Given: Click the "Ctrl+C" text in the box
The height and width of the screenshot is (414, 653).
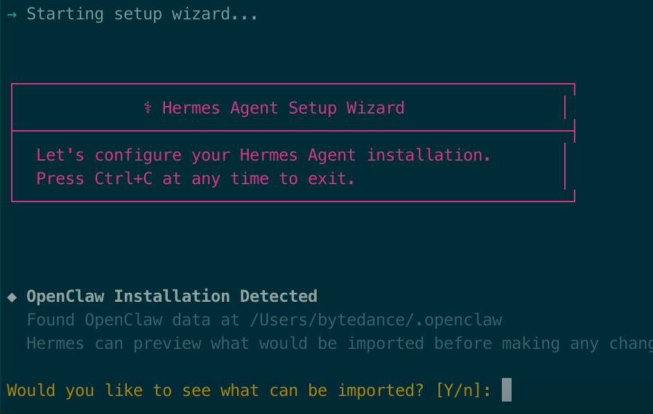Looking at the screenshot, I should click(x=123, y=179).
